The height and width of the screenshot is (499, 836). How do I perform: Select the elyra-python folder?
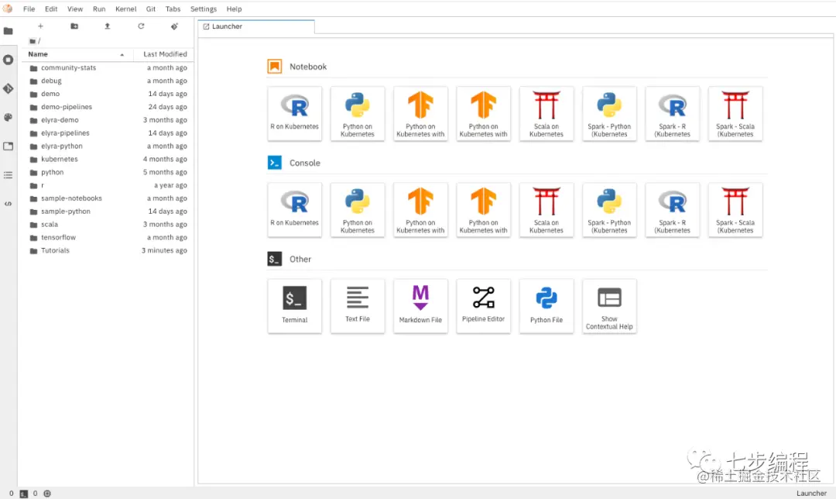pyautogui.click(x=107, y=146)
